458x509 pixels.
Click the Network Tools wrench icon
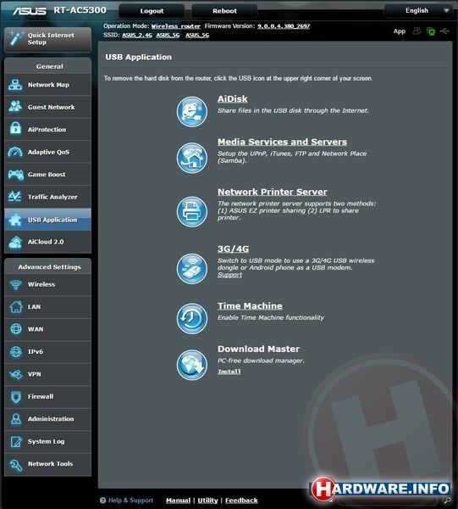[16, 465]
